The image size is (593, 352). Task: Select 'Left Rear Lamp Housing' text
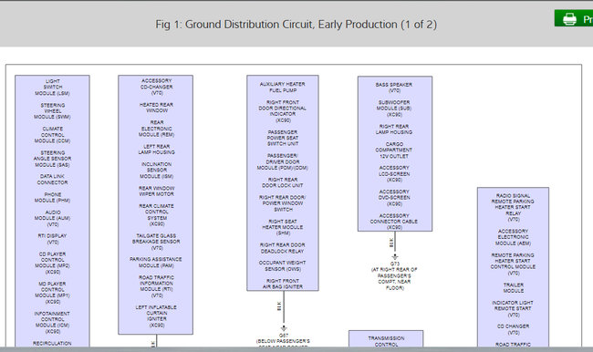156,150
